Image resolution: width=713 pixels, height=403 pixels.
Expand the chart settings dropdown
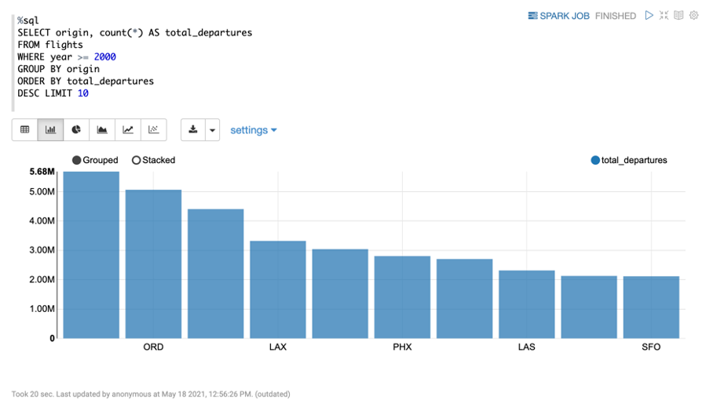coord(254,130)
